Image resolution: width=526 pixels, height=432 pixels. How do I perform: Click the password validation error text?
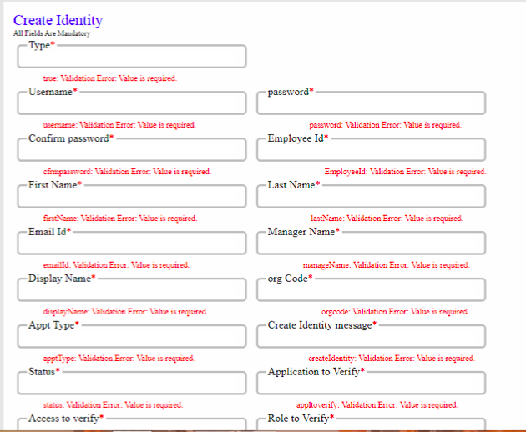(x=386, y=124)
